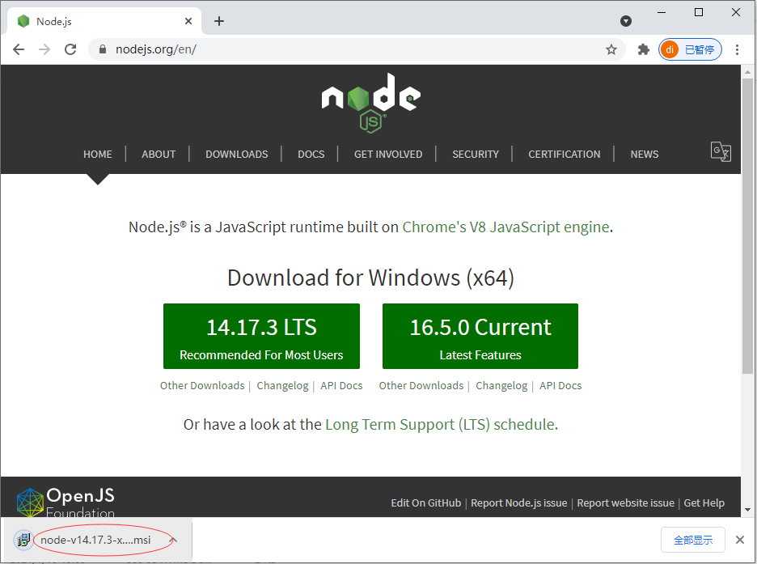The width and height of the screenshot is (757, 564).
Task: Open the CERTIFICATION nav item
Action: coord(565,154)
